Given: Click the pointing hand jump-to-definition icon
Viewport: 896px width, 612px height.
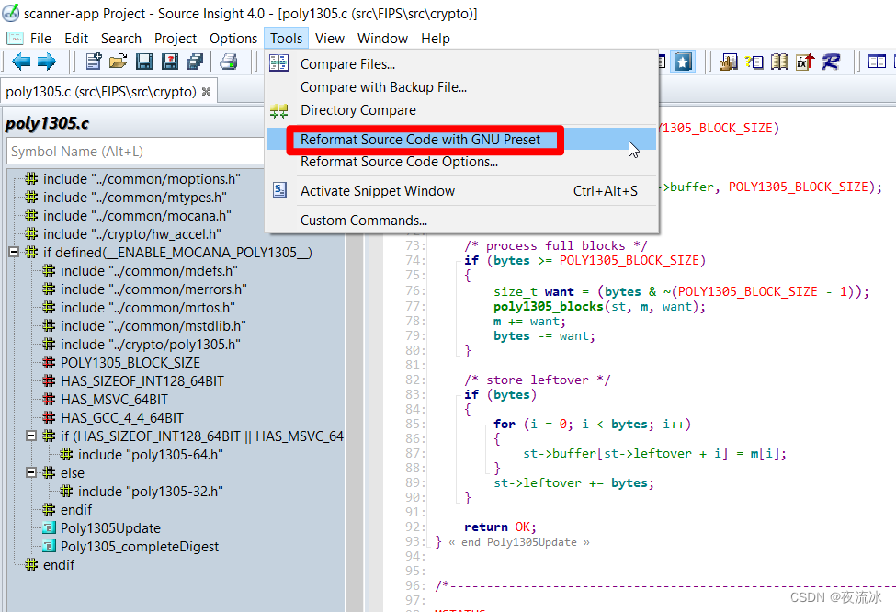Looking at the screenshot, I should (x=728, y=62).
